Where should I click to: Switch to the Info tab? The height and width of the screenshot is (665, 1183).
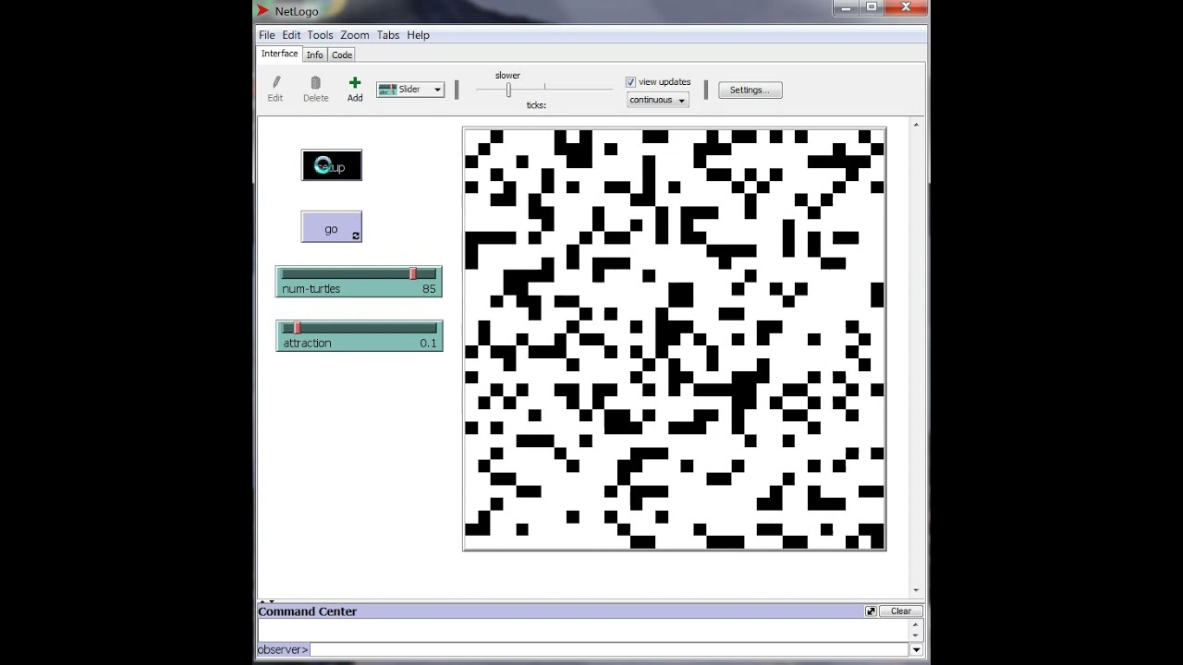[x=314, y=55]
